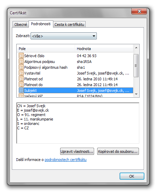This screenshot has width=160, height=195.
Task: Open the Zobrazit dropdown showing <Vše>
Action: tap(64, 36)
